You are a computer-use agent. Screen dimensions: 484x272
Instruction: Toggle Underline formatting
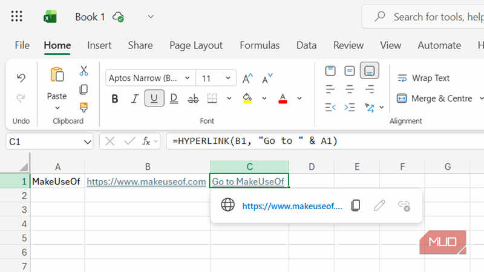[154, 99]
